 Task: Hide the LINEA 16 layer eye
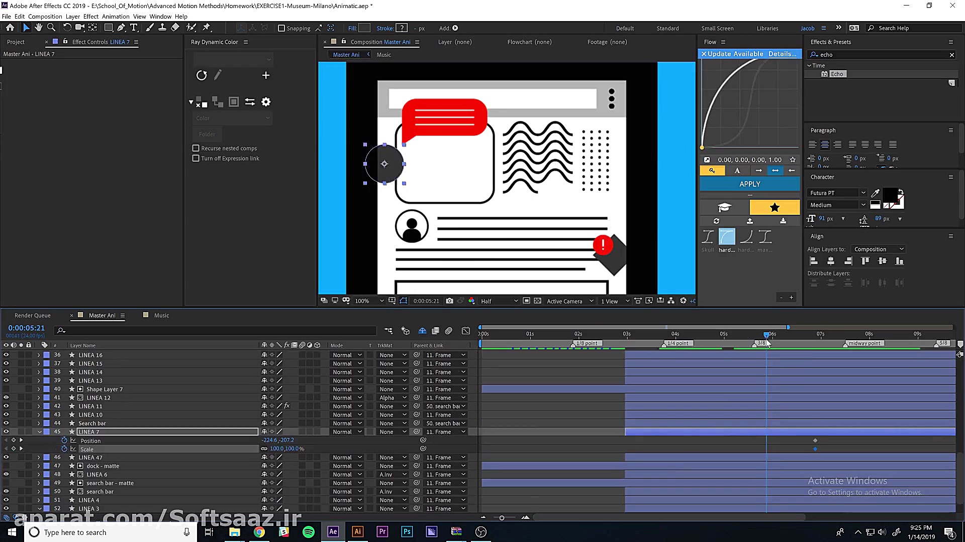tap(6, 355)
